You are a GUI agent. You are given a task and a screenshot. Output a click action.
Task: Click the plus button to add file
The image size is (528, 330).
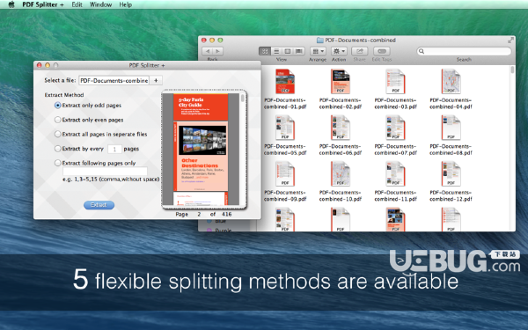click(x=156, y=80)
